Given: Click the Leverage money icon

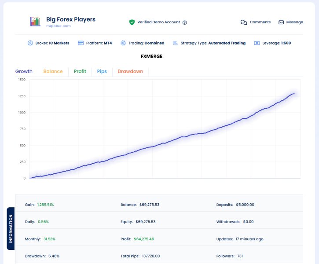Looking at the screenshot, I should coord(257,43).
